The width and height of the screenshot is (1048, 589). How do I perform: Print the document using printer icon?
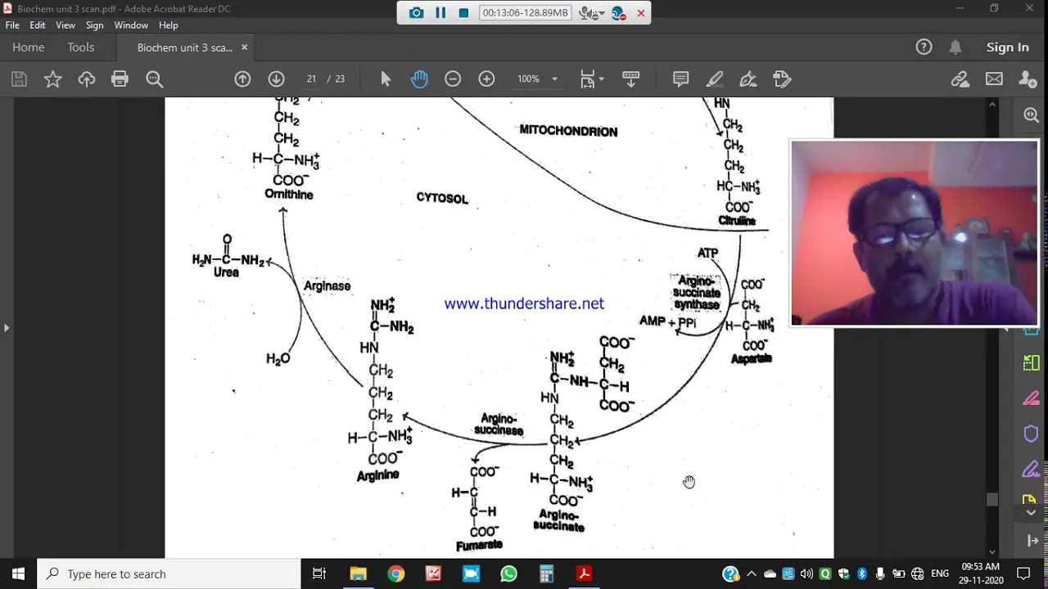(120, 79)
